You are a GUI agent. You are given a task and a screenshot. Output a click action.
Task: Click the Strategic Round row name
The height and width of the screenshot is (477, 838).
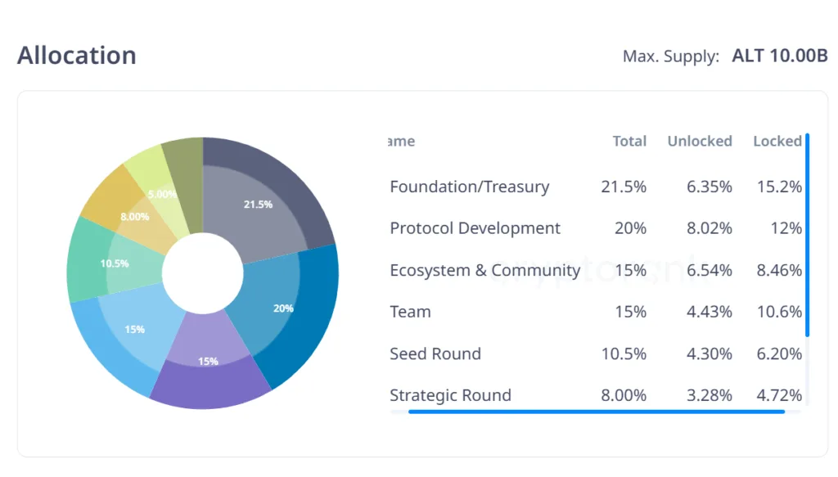(x=450, y=395)
